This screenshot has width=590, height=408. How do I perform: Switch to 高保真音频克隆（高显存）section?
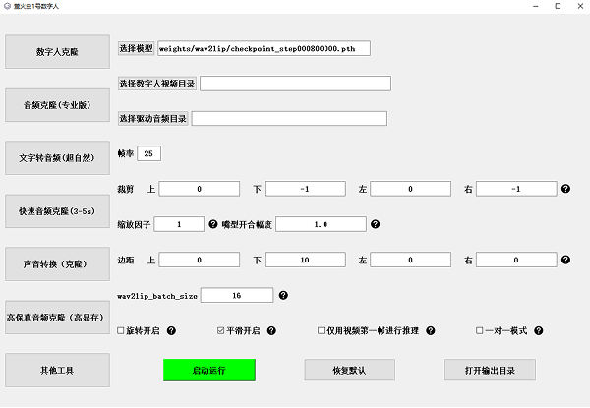pos(58,318)
